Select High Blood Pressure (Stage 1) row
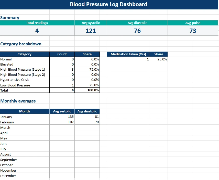 pyautogui.click(x=24, y=69)
